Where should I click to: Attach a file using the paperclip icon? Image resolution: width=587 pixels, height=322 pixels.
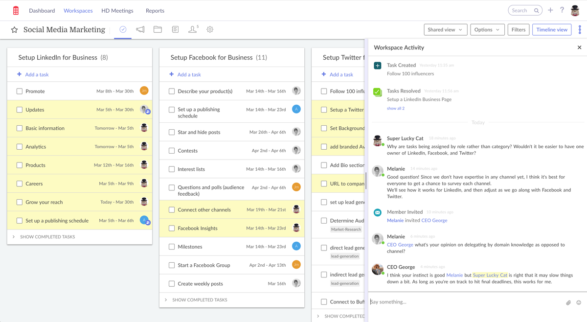[568, 301]
